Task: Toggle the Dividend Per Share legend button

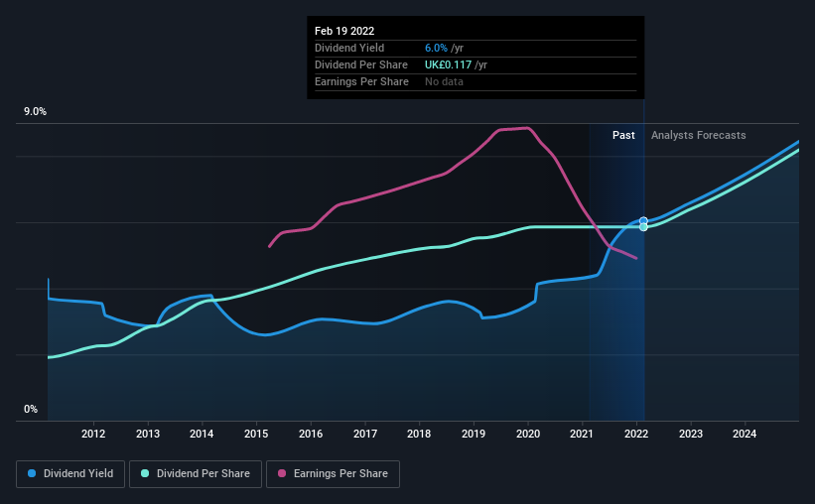Action: [196, 474]
